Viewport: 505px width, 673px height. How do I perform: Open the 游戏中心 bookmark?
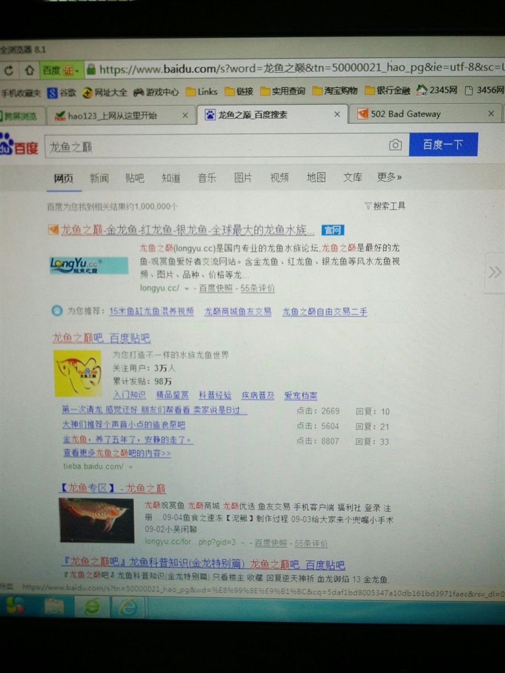[x=156, y=92]
